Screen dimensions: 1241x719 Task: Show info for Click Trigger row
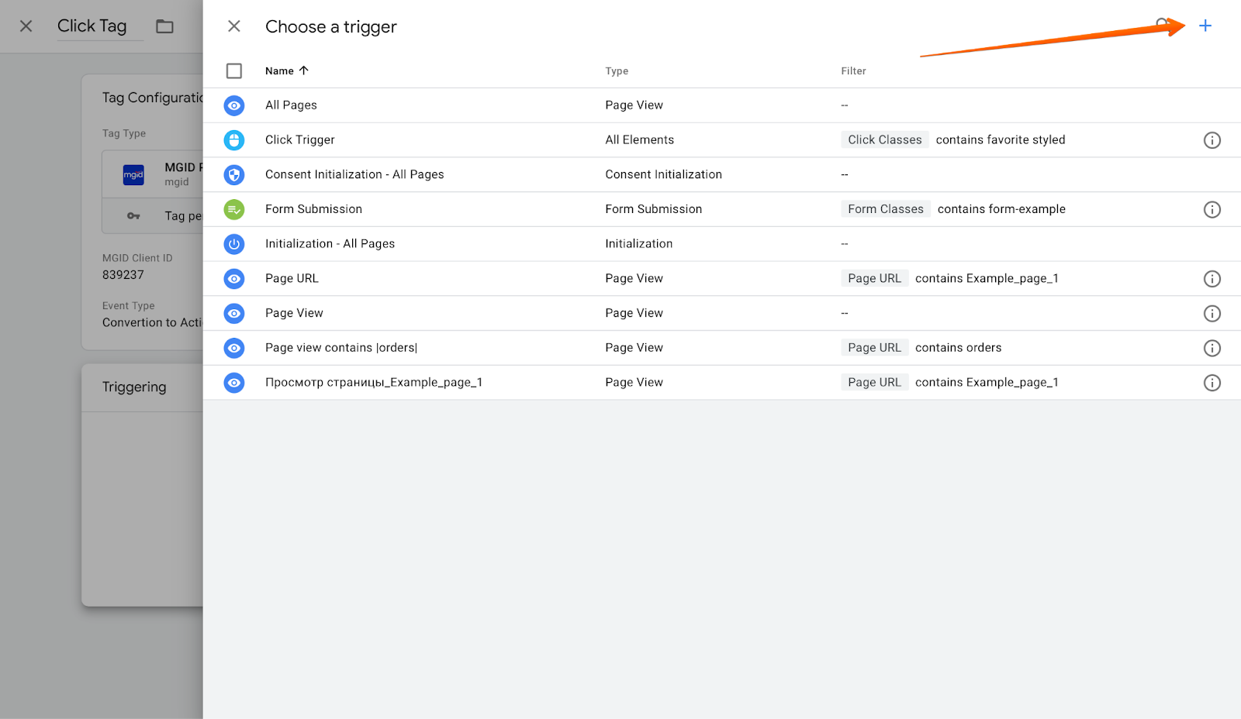click(x=1212, y=140)
